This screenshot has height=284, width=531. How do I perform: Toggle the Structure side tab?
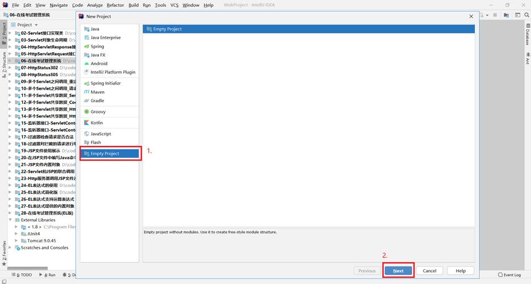tap(4, 64)
